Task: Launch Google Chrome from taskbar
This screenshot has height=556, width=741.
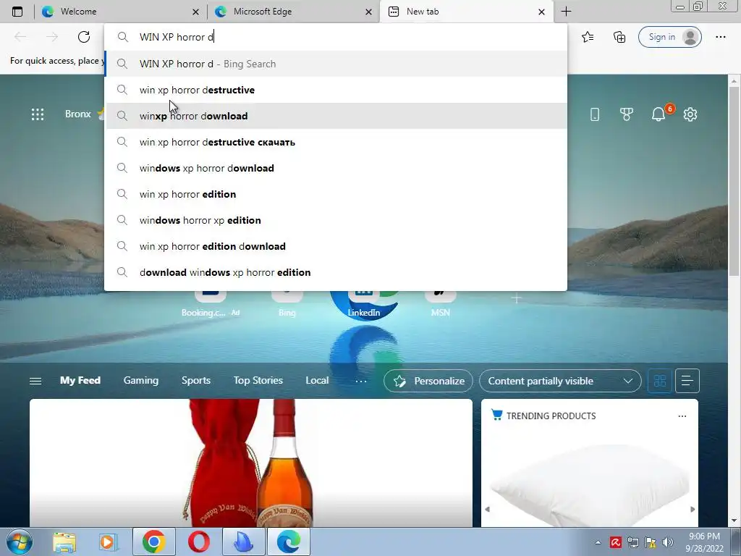Action: [x=153, y=542]
